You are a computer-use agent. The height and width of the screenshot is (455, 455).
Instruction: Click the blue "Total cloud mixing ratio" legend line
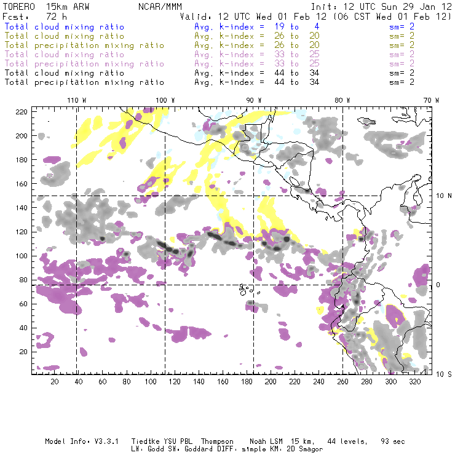[x=65, y=26]
